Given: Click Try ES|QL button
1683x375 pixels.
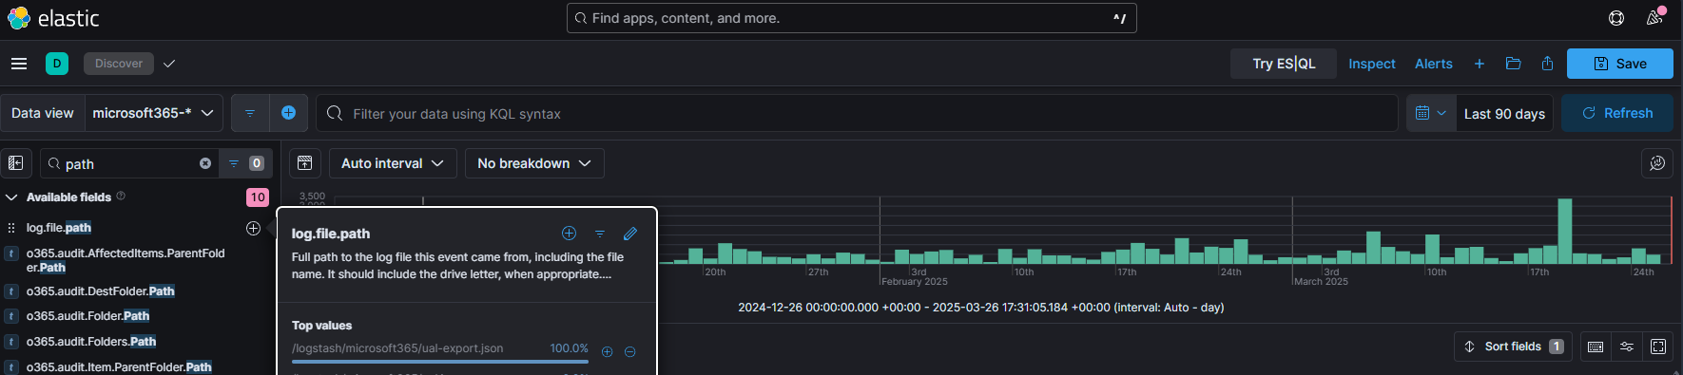Looking at the screenshot, I should 1284,64.
